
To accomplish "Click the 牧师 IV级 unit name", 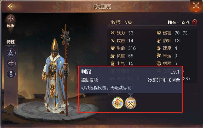I will pos(121,22).
